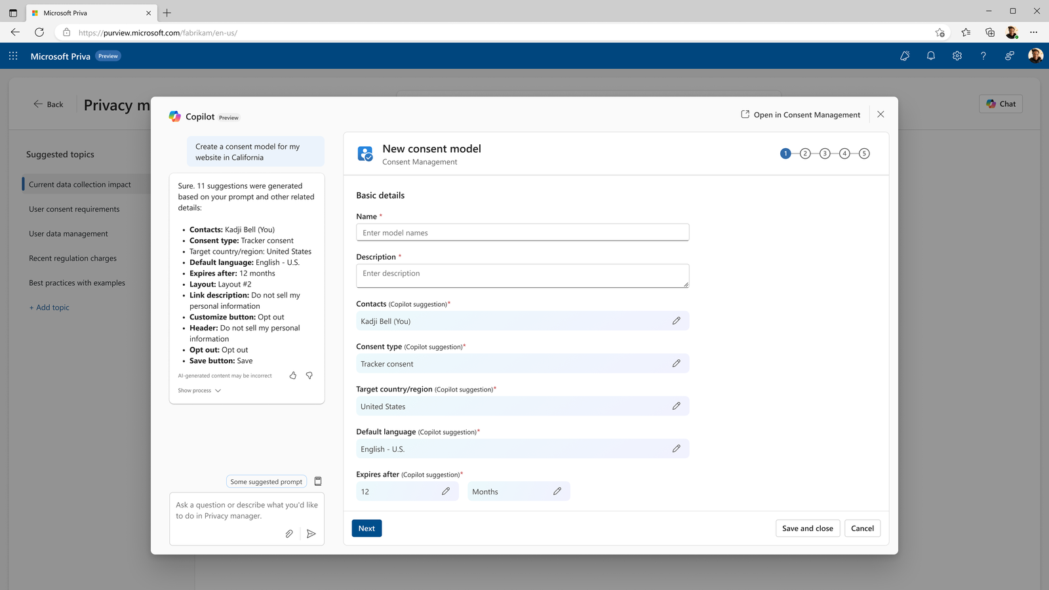This screenshot has width=1049, height=590.
Task: Select Recent regulation charges topic
Action: point(73,258)
